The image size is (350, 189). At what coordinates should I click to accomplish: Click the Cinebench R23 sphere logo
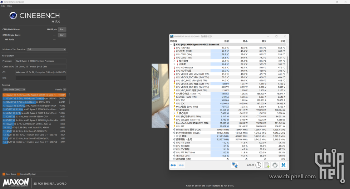click(x=13, y=16)
